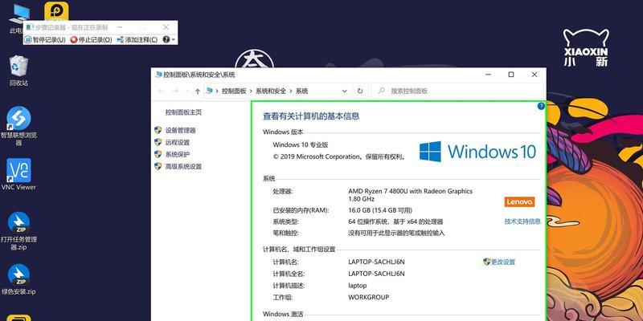Screen dimensions: 643x321
Task: Click the Lenovo logo
Action: pos(519,202)
